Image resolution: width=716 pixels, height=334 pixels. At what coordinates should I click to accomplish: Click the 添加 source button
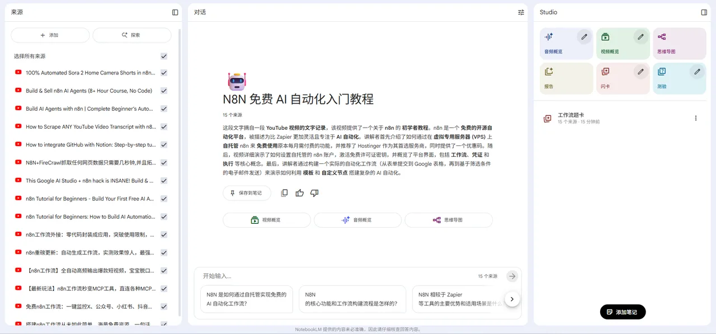point(50,35)
